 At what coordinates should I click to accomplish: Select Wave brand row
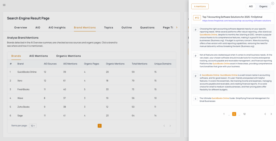point(92,98)
